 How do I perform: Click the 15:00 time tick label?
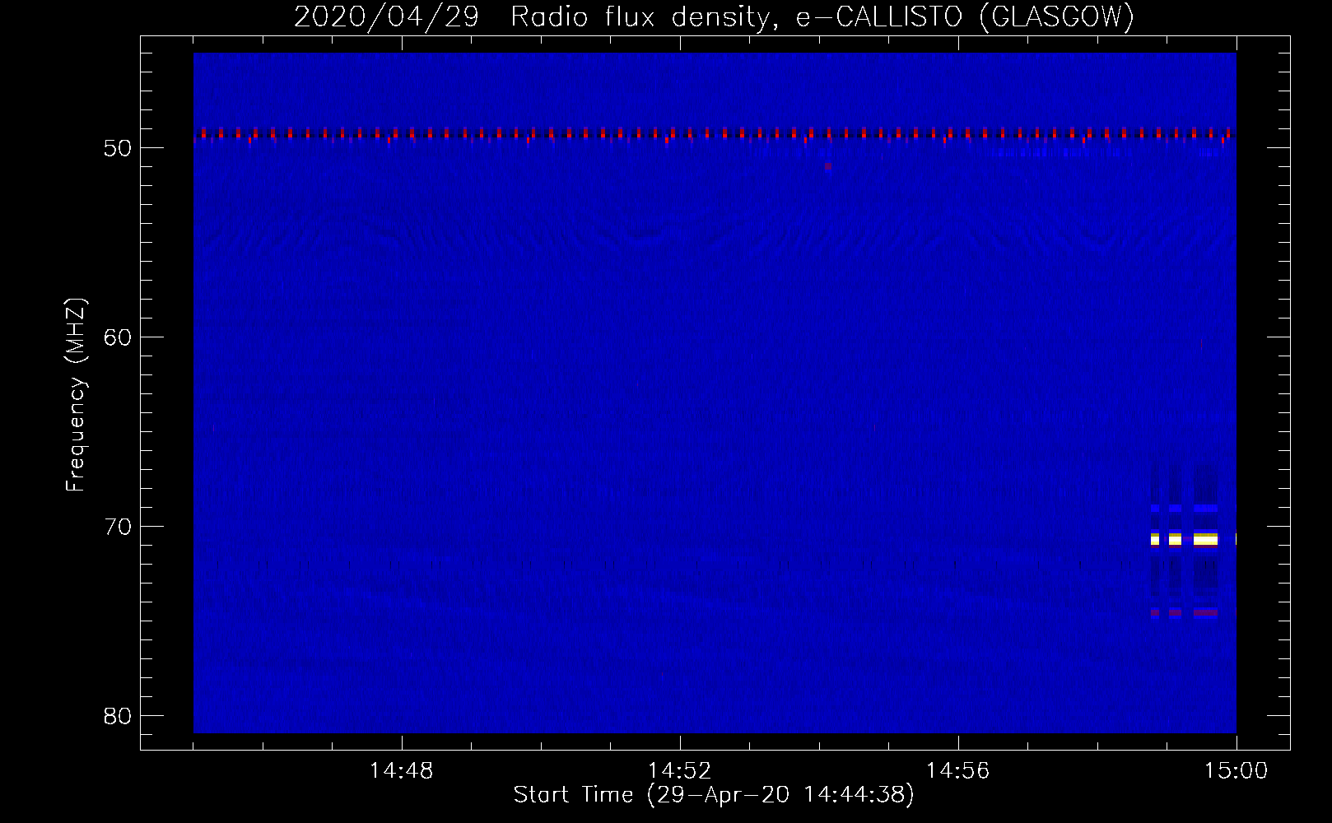[x=1236, y=772]
